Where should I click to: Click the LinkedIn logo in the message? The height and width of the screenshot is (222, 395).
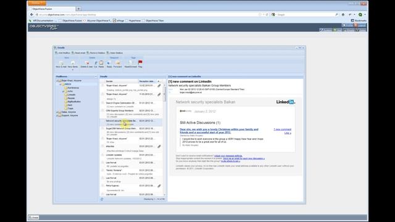pos(285,102)
